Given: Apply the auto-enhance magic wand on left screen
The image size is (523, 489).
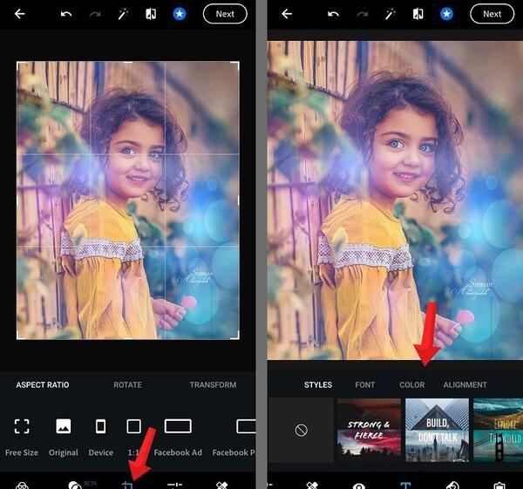Looking at the screenshot, I should tap(123, 14).
